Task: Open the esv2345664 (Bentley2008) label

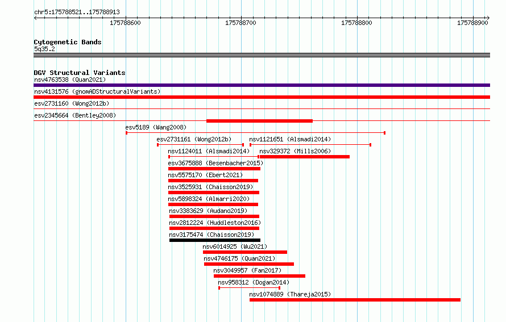Action: [x=75, y=115]
